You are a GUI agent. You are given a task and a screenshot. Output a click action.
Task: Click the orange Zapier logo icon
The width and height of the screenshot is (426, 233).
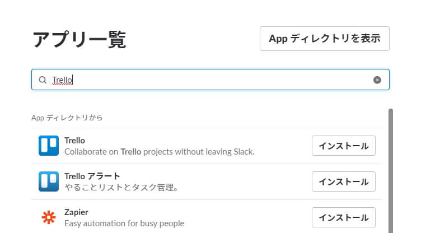point(49,217)
